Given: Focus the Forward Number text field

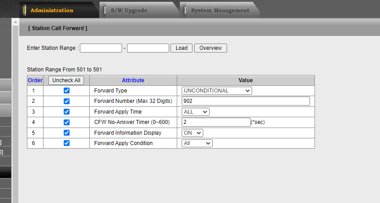Looking at the screenshot, I should (246, 101).
